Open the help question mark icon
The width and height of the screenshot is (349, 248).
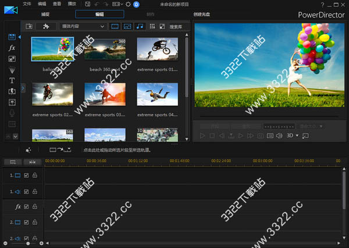(322, 5)
